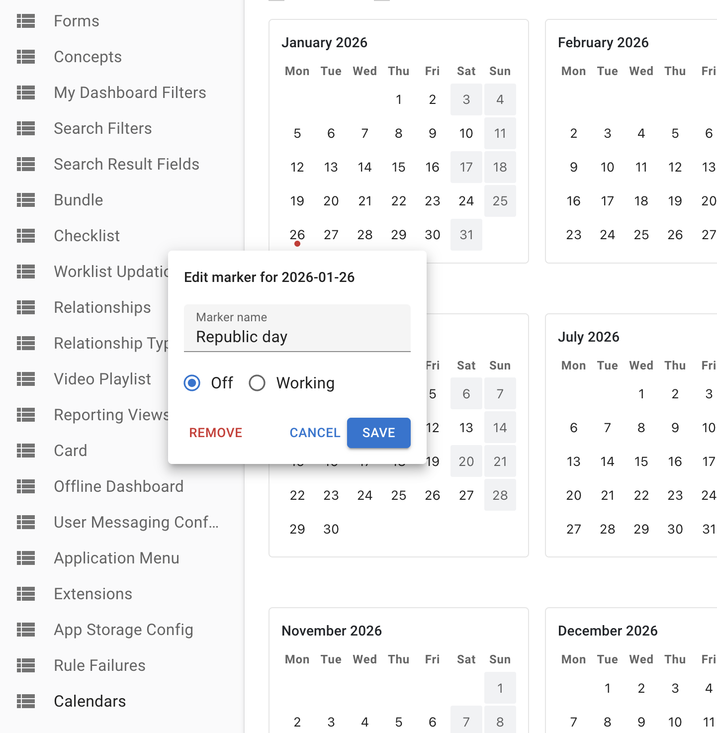Click January 15 in the calendar
The image size is (717, 733).
click(399, 167)
